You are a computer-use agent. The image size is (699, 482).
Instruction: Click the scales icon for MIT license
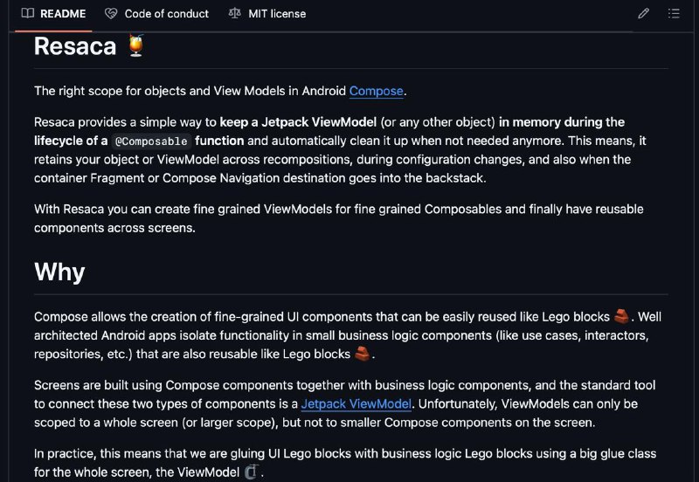point(234,13)
